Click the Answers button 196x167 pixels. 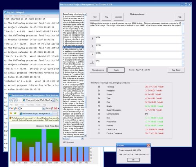[x=118, y=17]
